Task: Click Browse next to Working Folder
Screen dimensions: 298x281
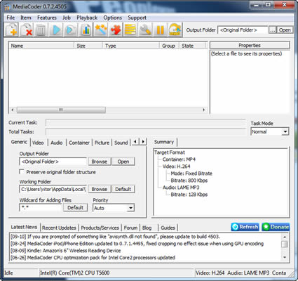Action: coord(100,189)
